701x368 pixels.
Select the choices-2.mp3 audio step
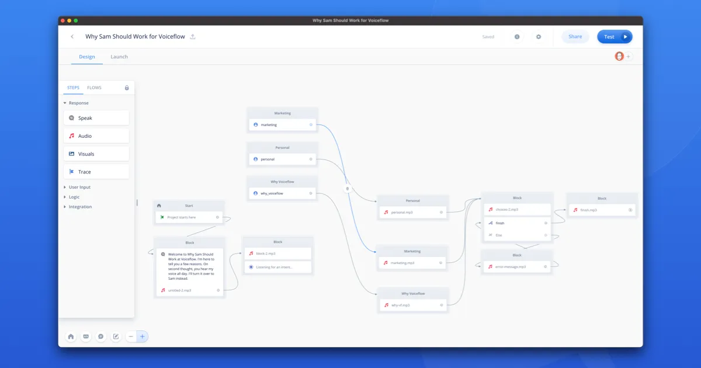(518, 209)
